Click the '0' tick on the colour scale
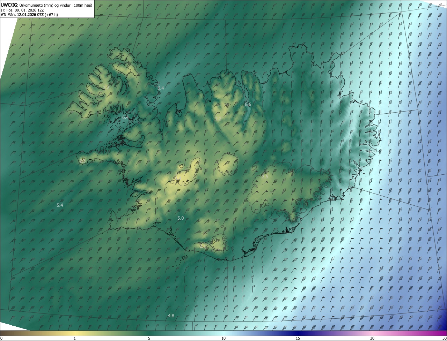Viewport: 447px width, 341px height. tap(1, 338)
